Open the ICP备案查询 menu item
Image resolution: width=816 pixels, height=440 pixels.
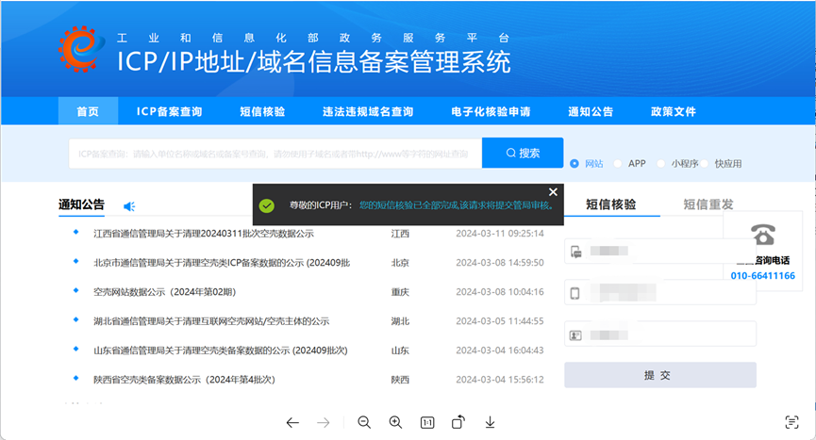point(169,111)
